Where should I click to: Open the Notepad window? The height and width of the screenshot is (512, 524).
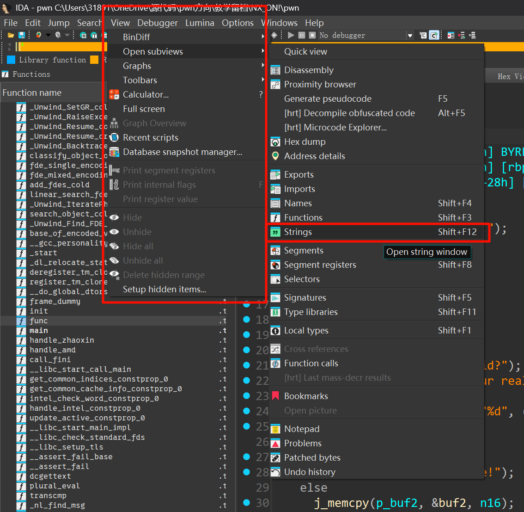coord(377,429)
